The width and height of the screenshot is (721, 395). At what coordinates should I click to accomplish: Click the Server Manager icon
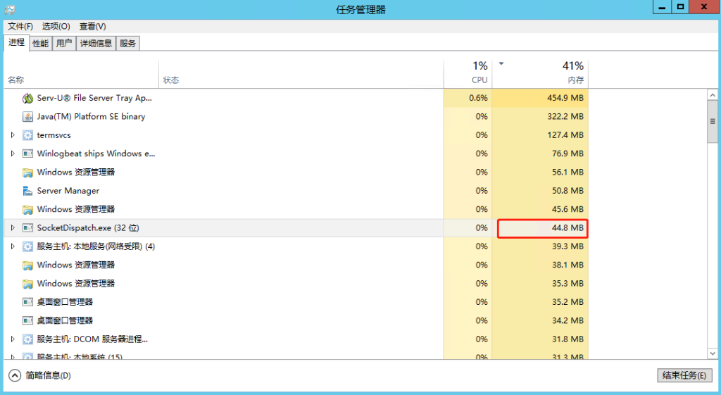point(28,191)
